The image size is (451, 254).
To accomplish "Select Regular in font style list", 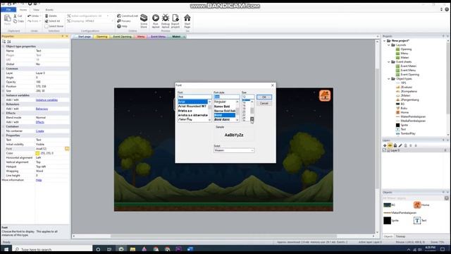I will (220, 102).
